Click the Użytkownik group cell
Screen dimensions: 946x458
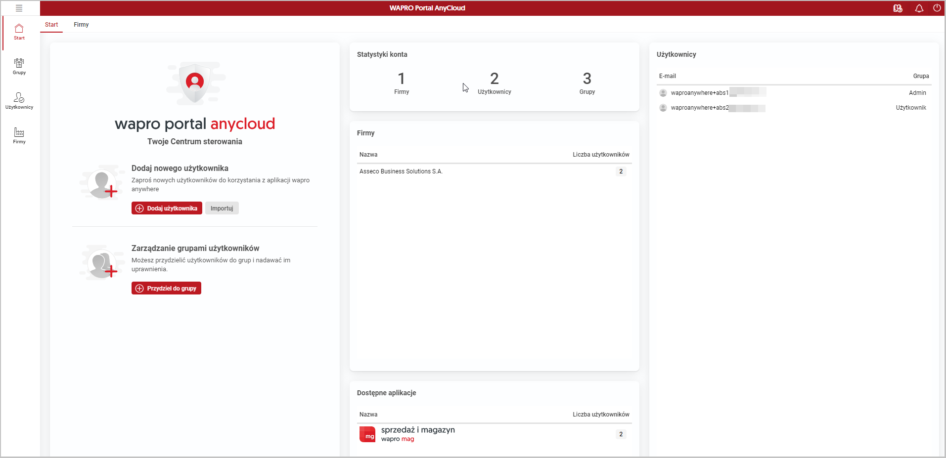point(911,108)
